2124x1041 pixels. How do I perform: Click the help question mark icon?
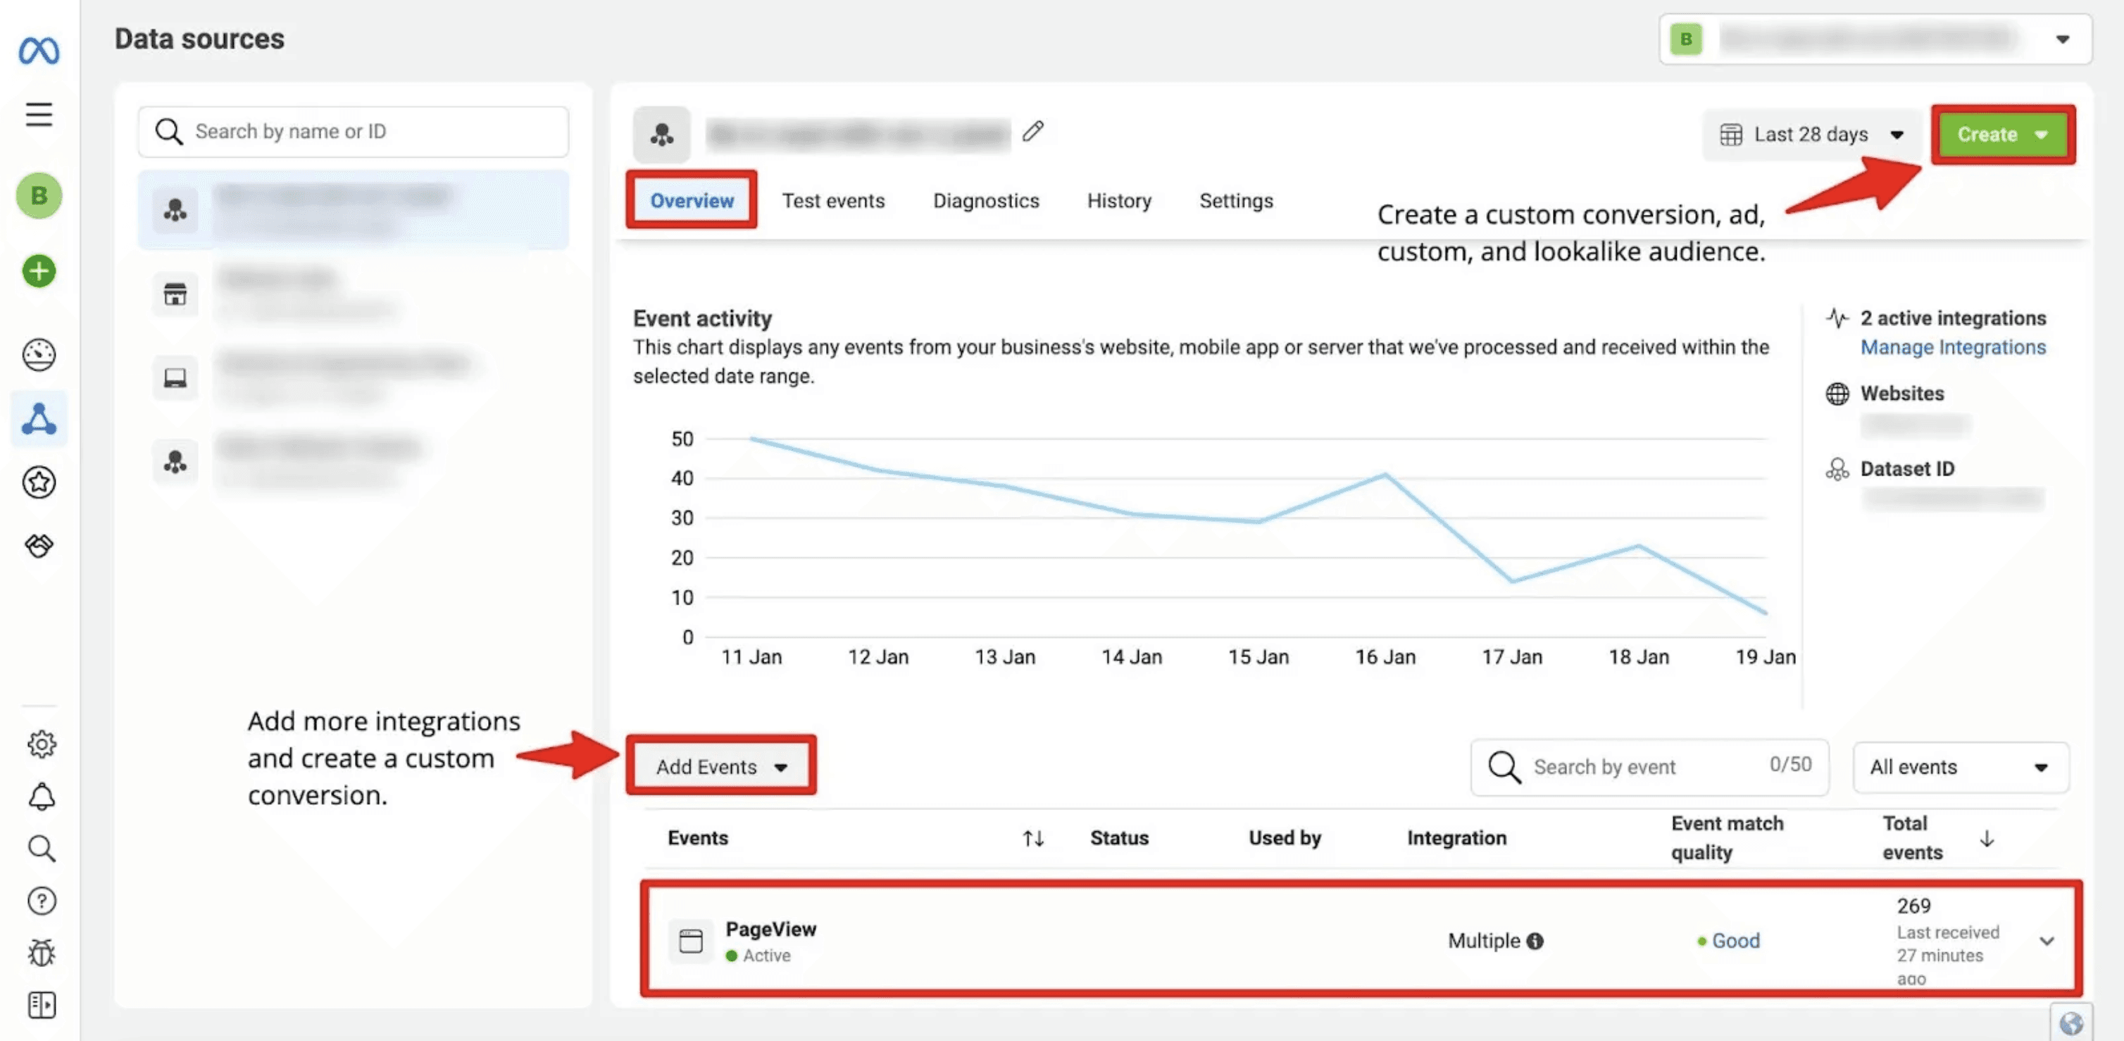[42, 901]
